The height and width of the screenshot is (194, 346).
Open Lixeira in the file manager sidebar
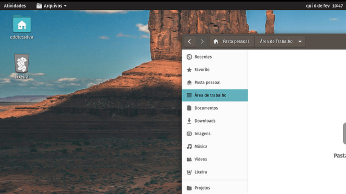tap(215, 172)
